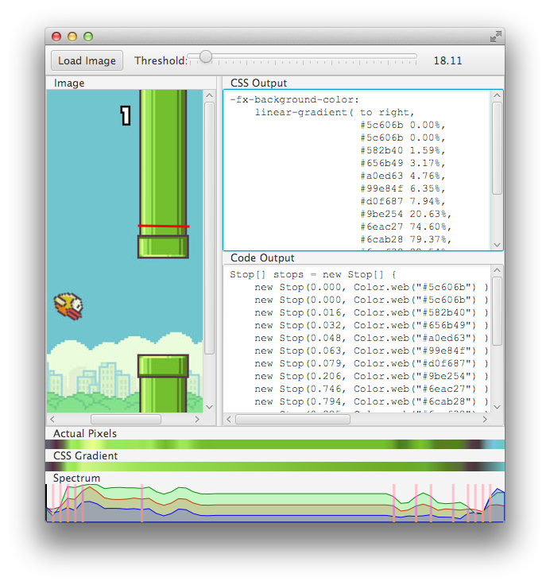Click the '#a0ed63 4.76%,' CSS line
This screenshot has width=550, height=585.
(403, 176)
